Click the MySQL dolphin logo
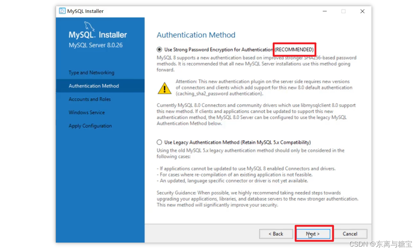This screenshot has height=251, width=418. (x=89, y=26)
